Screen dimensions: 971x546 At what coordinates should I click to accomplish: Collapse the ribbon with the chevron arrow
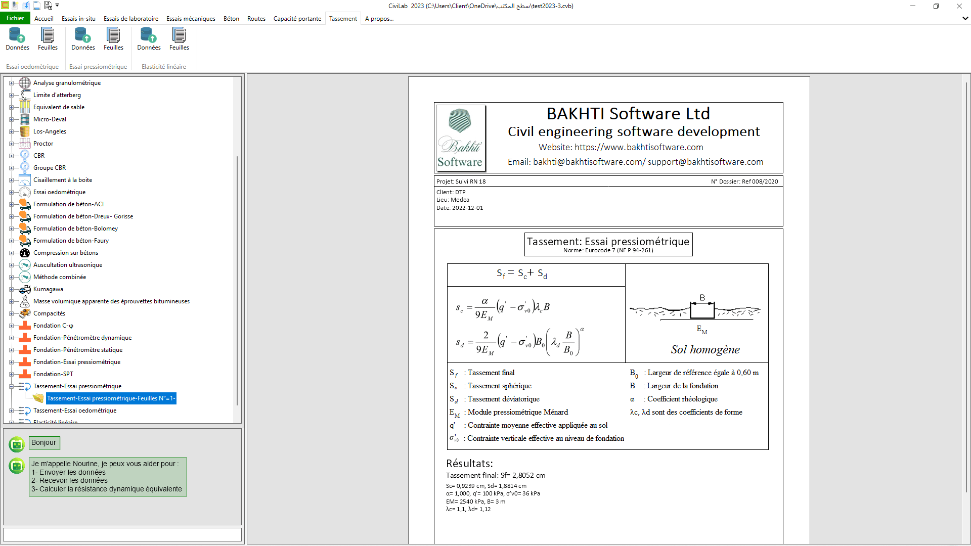pos(965,18)
